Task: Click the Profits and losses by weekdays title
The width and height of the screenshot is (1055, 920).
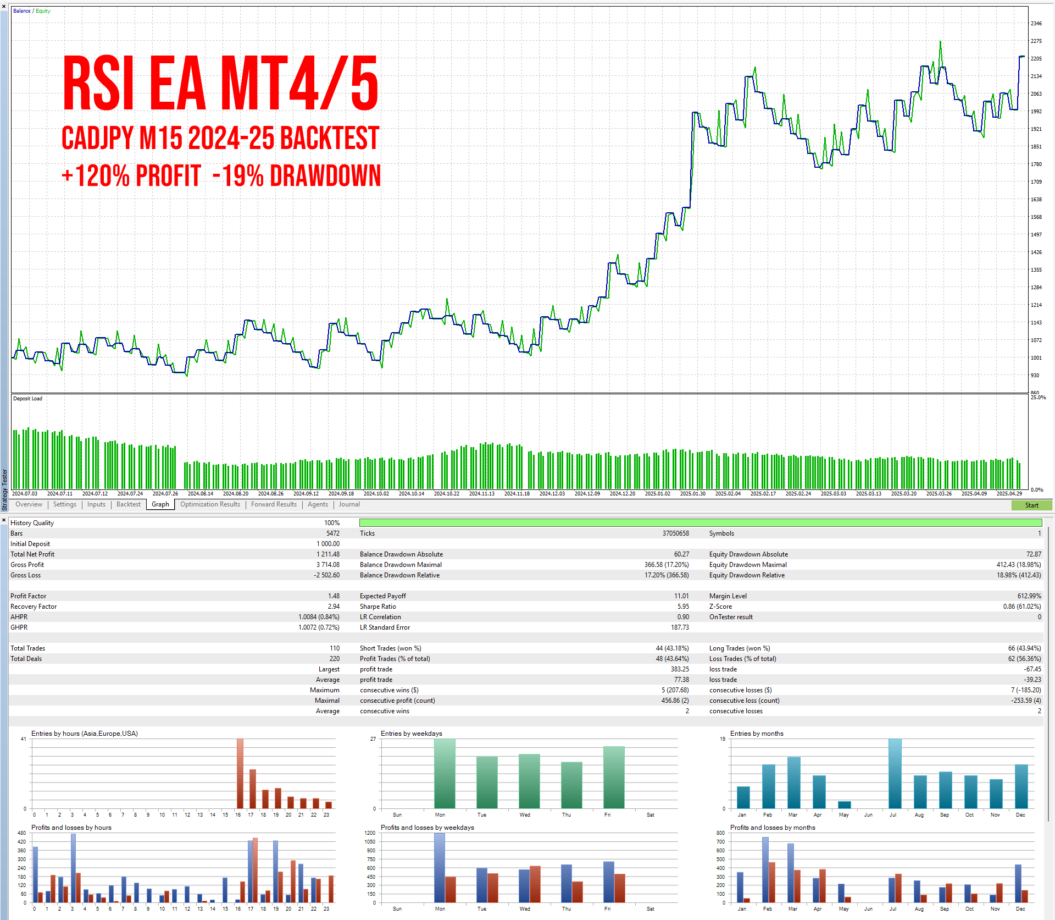Action: 427,828
